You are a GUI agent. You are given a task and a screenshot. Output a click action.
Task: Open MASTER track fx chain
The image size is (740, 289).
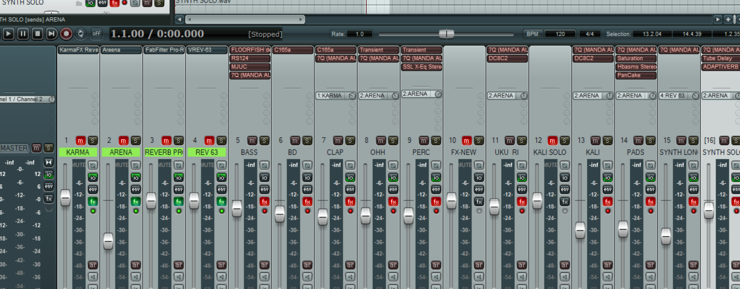49,199
